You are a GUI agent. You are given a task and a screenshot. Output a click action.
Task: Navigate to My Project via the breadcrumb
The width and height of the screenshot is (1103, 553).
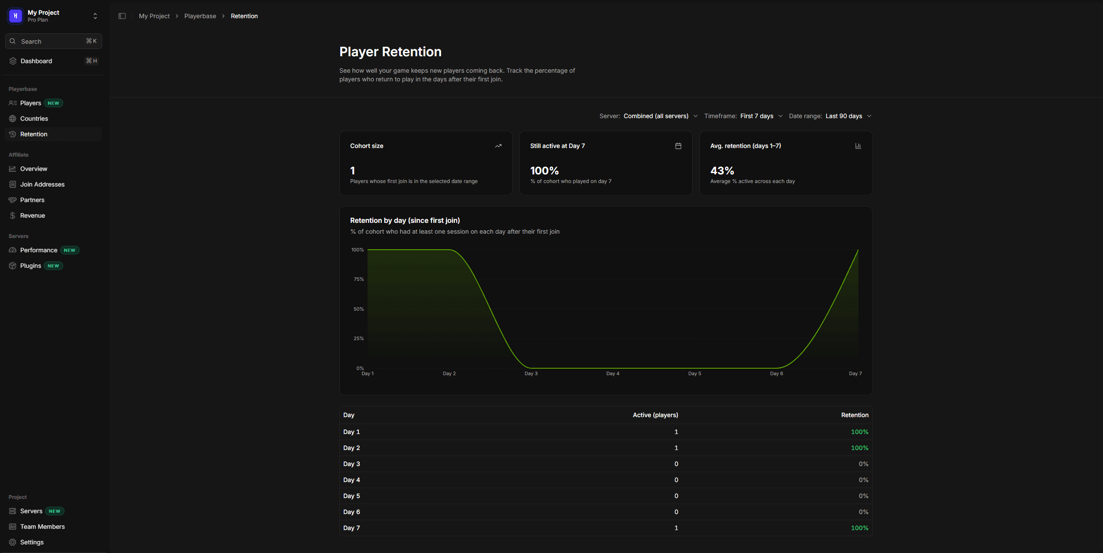154,16
